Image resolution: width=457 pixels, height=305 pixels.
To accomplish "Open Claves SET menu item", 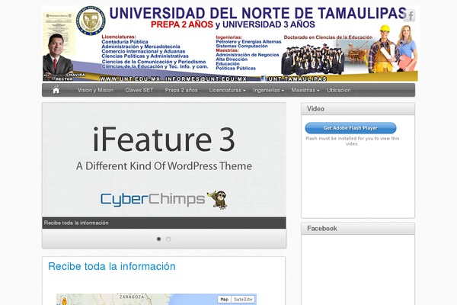I will [x=139, y=90].
